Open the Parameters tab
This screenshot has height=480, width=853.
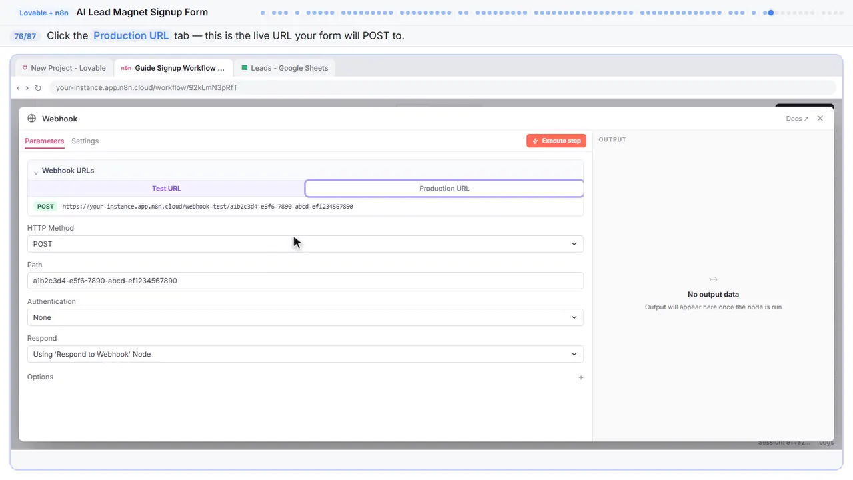(44, 141)
